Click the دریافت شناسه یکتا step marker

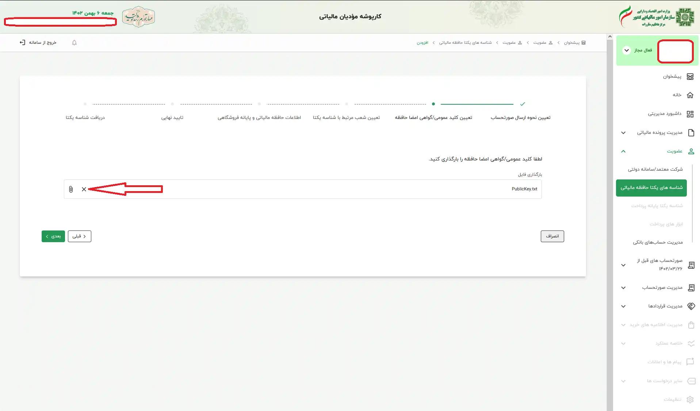point(85,104)
